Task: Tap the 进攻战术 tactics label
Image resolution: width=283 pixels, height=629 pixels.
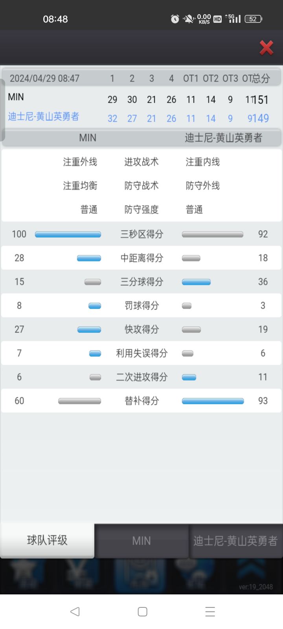Action: pos(141,162)
